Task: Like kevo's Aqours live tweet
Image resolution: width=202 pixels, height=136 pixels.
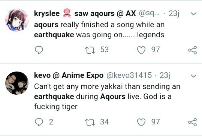Action: tap(141, 122)
